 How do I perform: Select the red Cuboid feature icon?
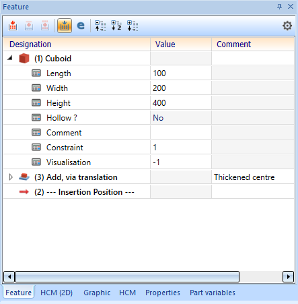tap(24, 59)
